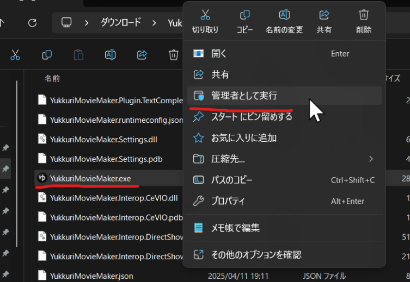Click YukkuriMovieMaker.exe app icon
This screenshot has height=282, width=410.
tap(42, 178)
